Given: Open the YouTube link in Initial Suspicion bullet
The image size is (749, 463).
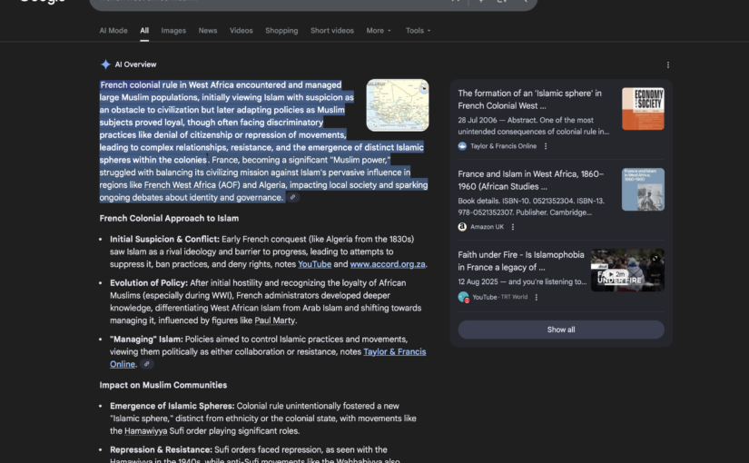Looking at the screenshot, I should (x=314, y=264).
